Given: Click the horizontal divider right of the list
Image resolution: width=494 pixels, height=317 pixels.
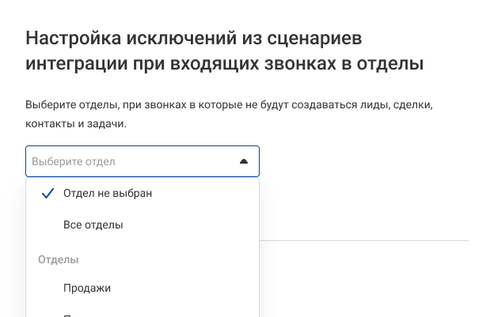Looking at the screenshot, I should point(364,240).
